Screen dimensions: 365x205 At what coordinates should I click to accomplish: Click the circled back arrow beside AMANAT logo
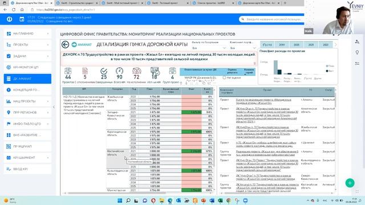click(66, 44)
